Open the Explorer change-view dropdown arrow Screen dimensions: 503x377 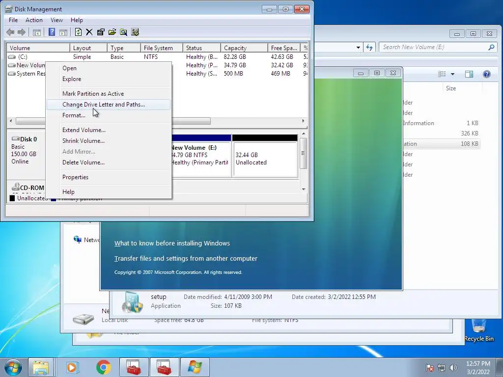452,74
